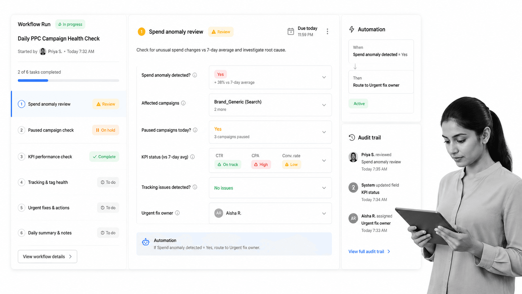Screen dimensions: 522x294
Task: Click the CPA High status badge
Action: coord(261,165)
